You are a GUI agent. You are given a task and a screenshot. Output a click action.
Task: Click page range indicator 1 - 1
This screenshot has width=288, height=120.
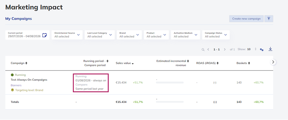click(x=217, y=49)
